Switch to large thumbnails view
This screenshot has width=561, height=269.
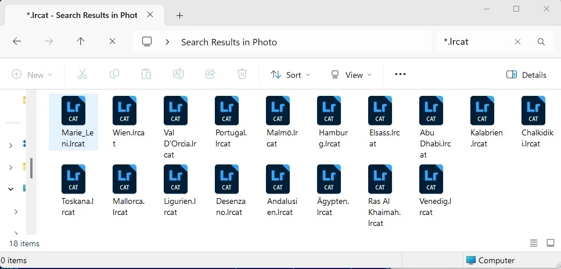(551, 243)
